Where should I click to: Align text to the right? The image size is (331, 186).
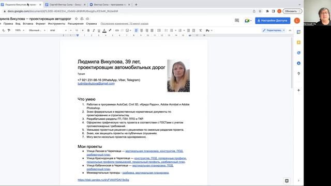pyautogui.click(x=147, y=30)
